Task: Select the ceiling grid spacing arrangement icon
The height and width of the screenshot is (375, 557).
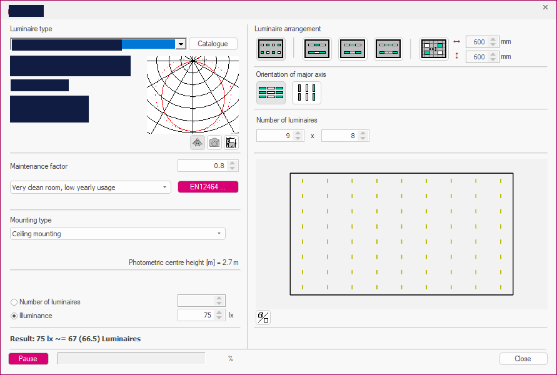Action: point(434,49)
